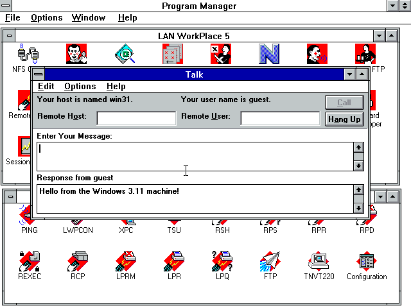This screenshot has height=308, width=411.
Task: Select the NFS cable-connector icon in LAN WorkPlace 5
Action: 28,54
